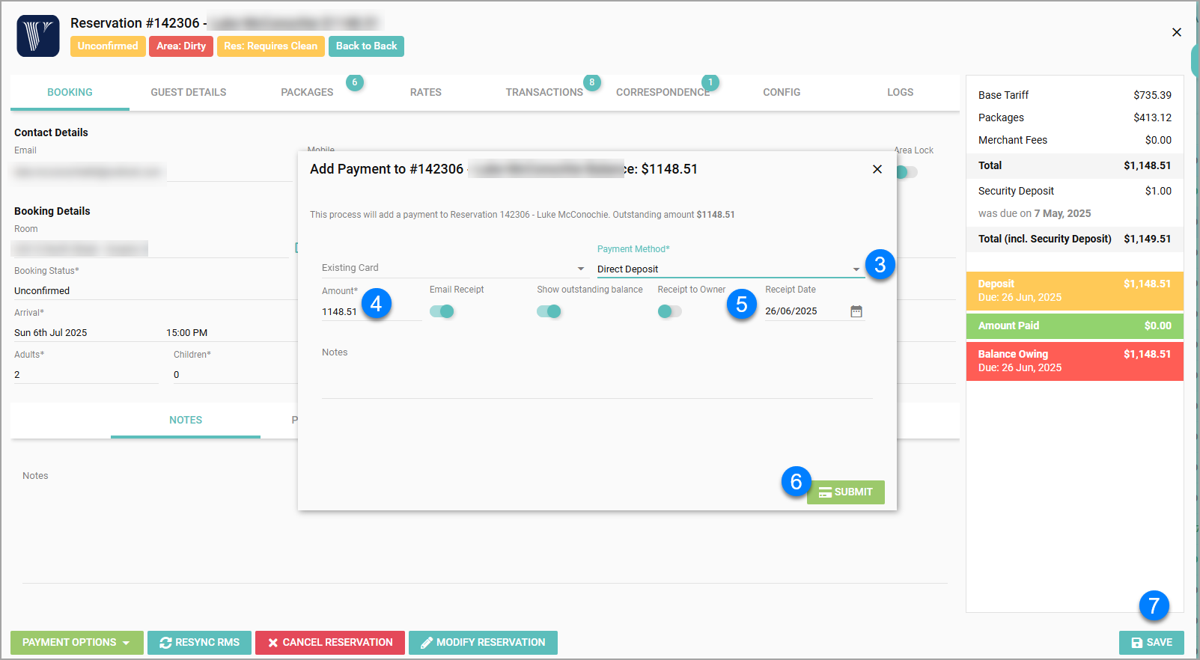The height and width of the screenshot is (660, 1200).
Task: Click the app logo icon
Action: 38,36
